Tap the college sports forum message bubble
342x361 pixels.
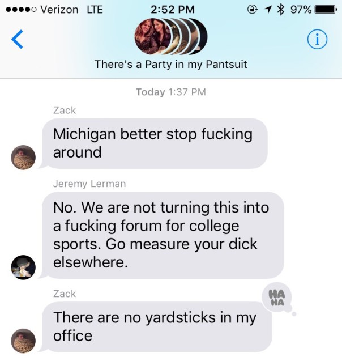pos(162,235)
